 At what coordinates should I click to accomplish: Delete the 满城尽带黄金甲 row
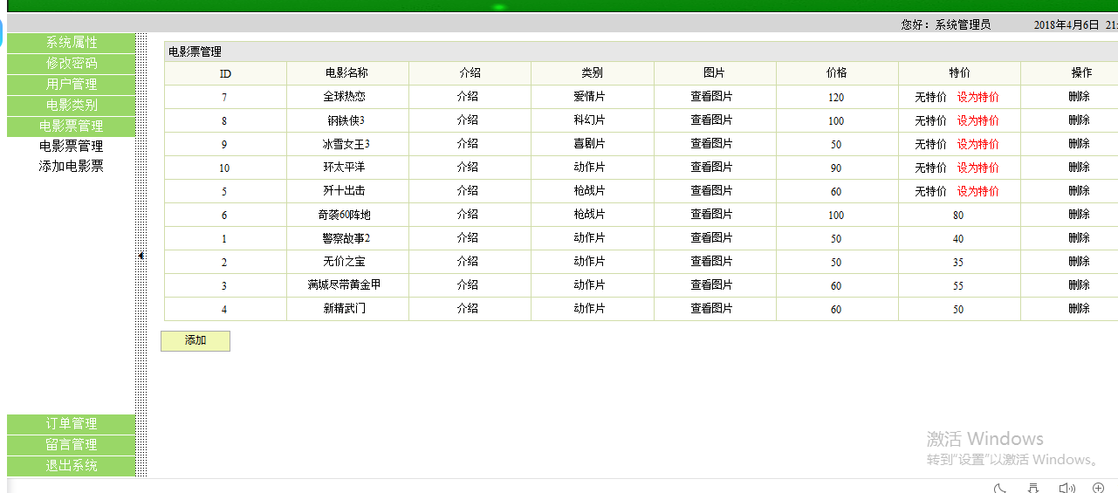click(1079, 285)
